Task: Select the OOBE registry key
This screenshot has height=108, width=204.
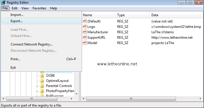Action: tap(51, 76)
